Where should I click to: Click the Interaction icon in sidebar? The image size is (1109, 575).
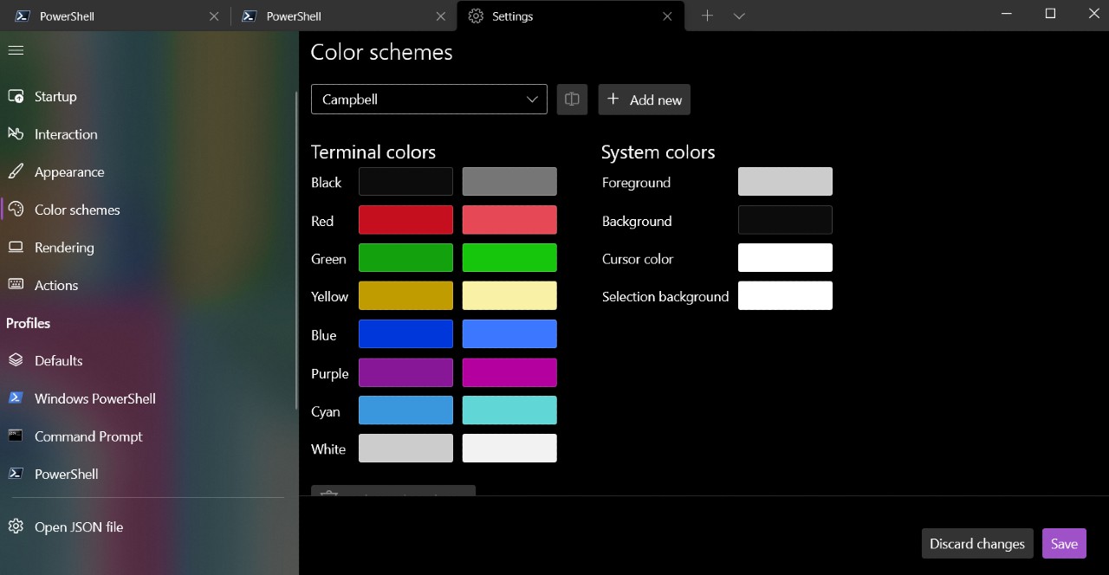point(16,134)
